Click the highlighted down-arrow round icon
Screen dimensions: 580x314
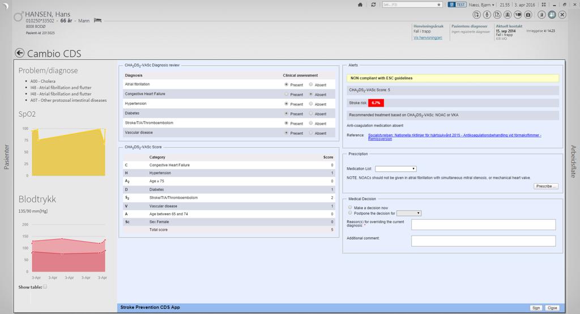552,15
